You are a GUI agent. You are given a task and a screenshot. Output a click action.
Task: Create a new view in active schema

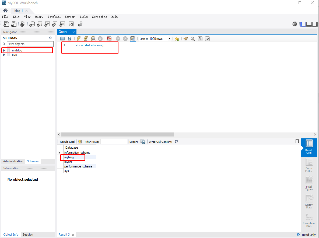[x=47, y=24]
